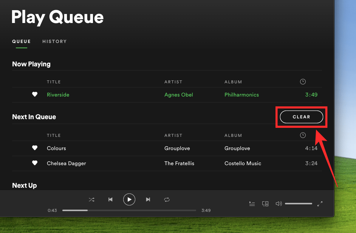Mute audio via the speaker icon

point(279,204)
